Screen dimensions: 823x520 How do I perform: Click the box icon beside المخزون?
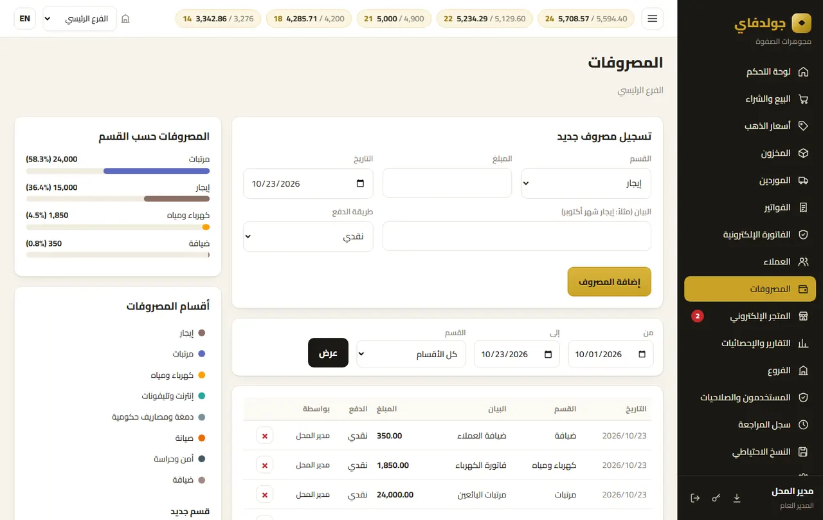(x=803, y=153)
